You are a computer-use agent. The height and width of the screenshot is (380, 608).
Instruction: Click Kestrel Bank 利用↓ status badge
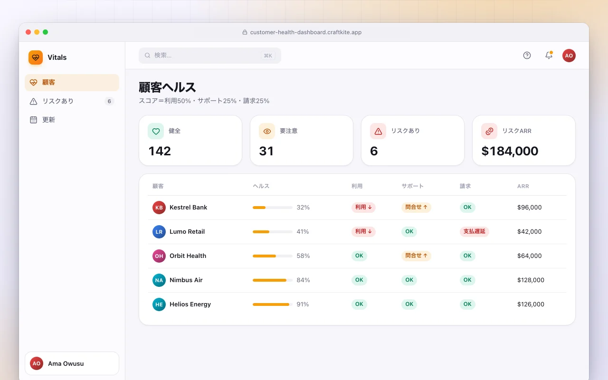tap(363, 208)
